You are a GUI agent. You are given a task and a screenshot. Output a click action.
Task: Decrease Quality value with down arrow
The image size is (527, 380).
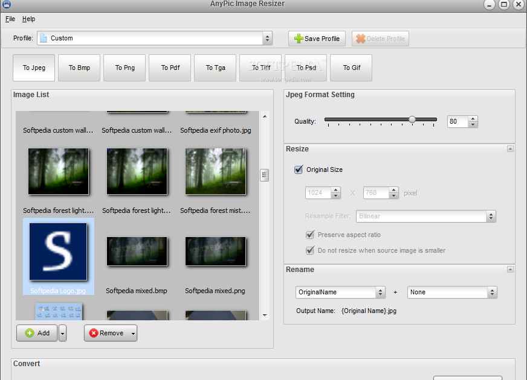tap(473, 124)
